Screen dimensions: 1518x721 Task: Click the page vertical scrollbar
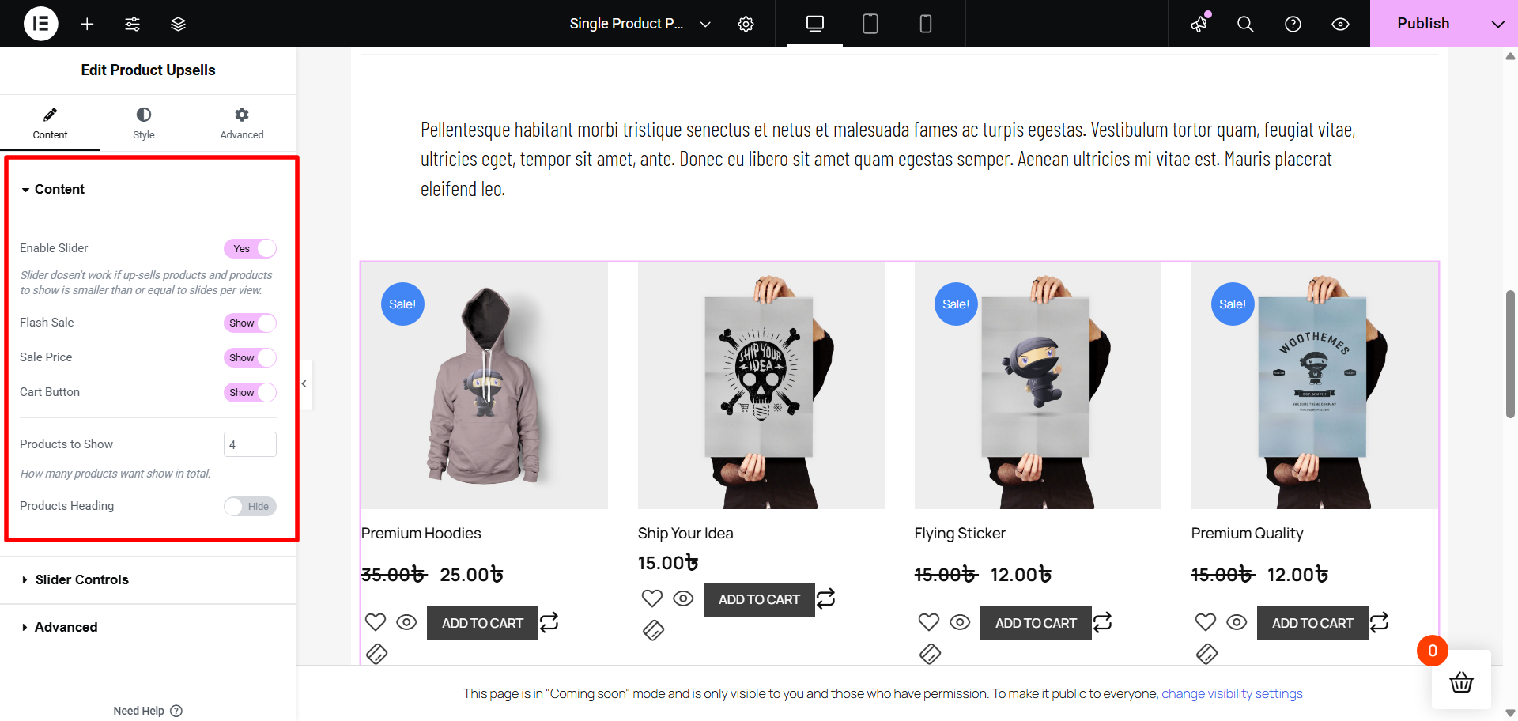click(x=1510, y=354)
